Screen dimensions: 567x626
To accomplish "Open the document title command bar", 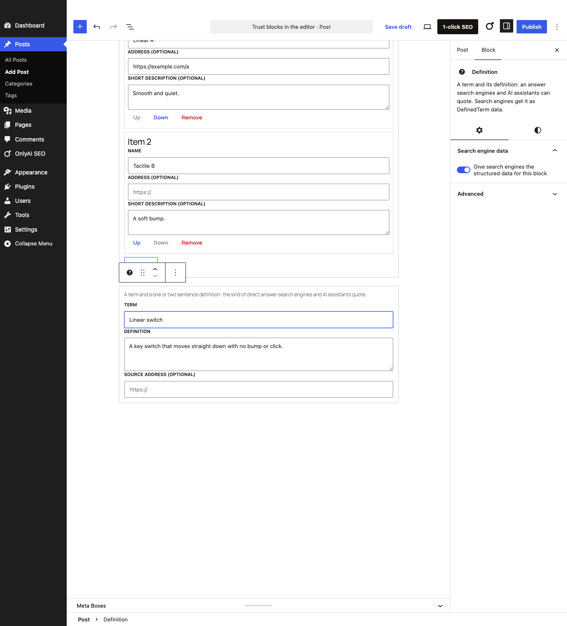I will tap(291, 27).
